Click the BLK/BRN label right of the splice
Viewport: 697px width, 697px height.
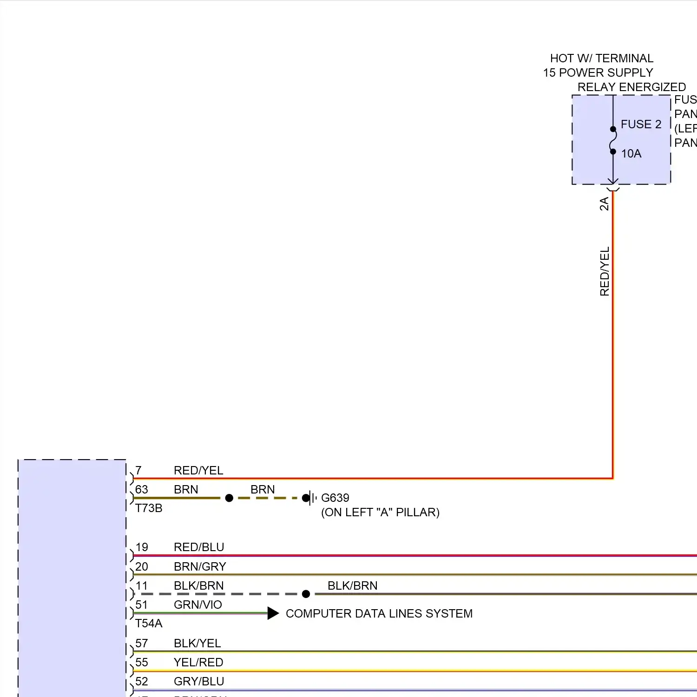point(353,586)
